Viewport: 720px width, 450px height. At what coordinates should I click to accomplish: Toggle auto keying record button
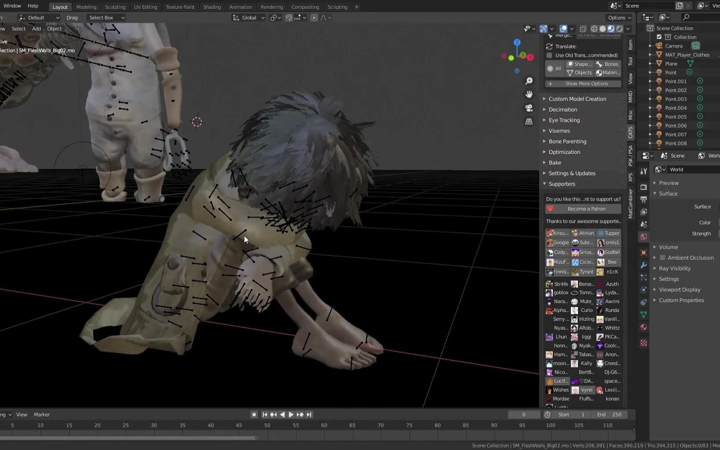pyautogui.click(x=254, y=415)
